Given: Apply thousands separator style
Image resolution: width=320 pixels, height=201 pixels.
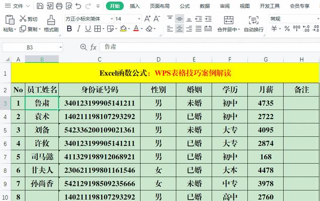Looking at the screenshot, I should [x=296, y=28].
